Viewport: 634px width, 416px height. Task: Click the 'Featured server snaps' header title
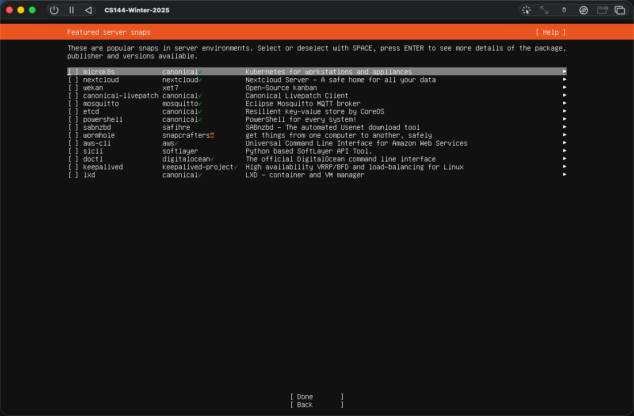[x=109, y=32]
